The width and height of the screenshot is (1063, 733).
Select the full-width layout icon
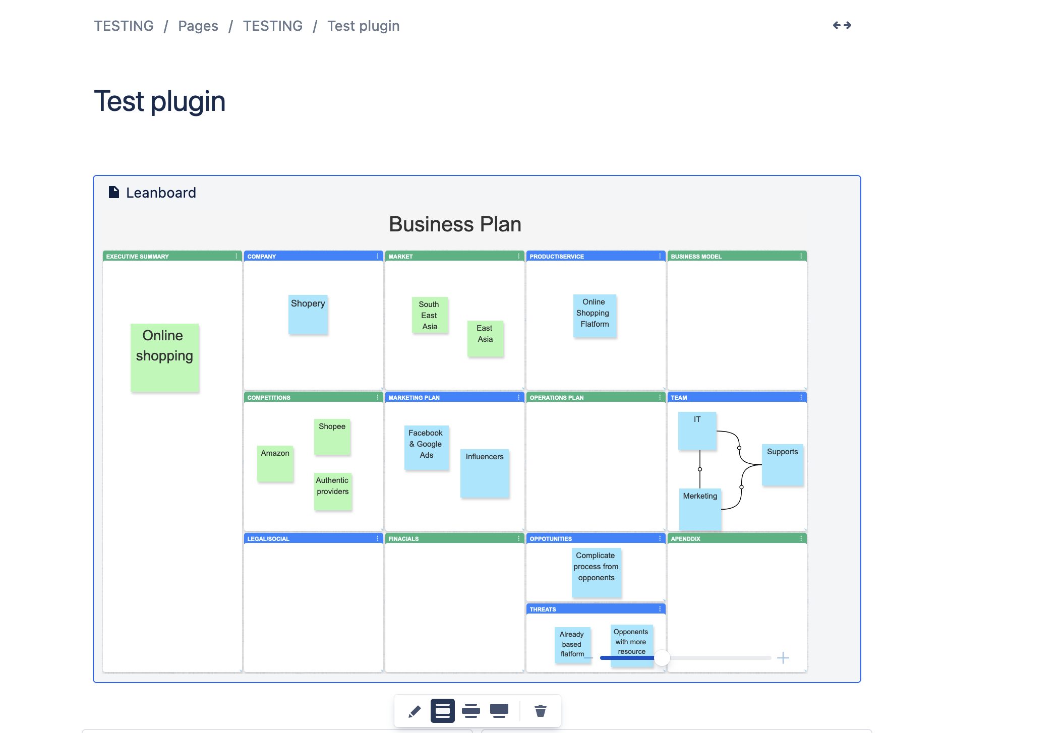click(499, 711)
